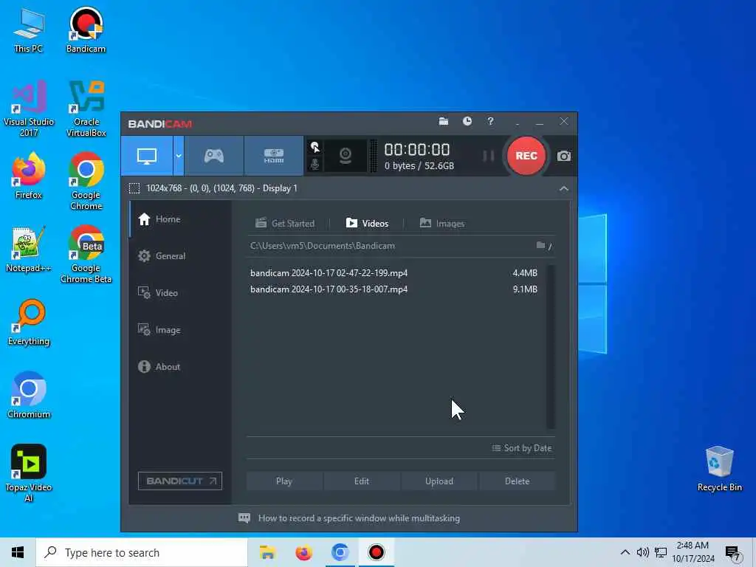Take a screenshot with camera icon

(x=563, y=157)
